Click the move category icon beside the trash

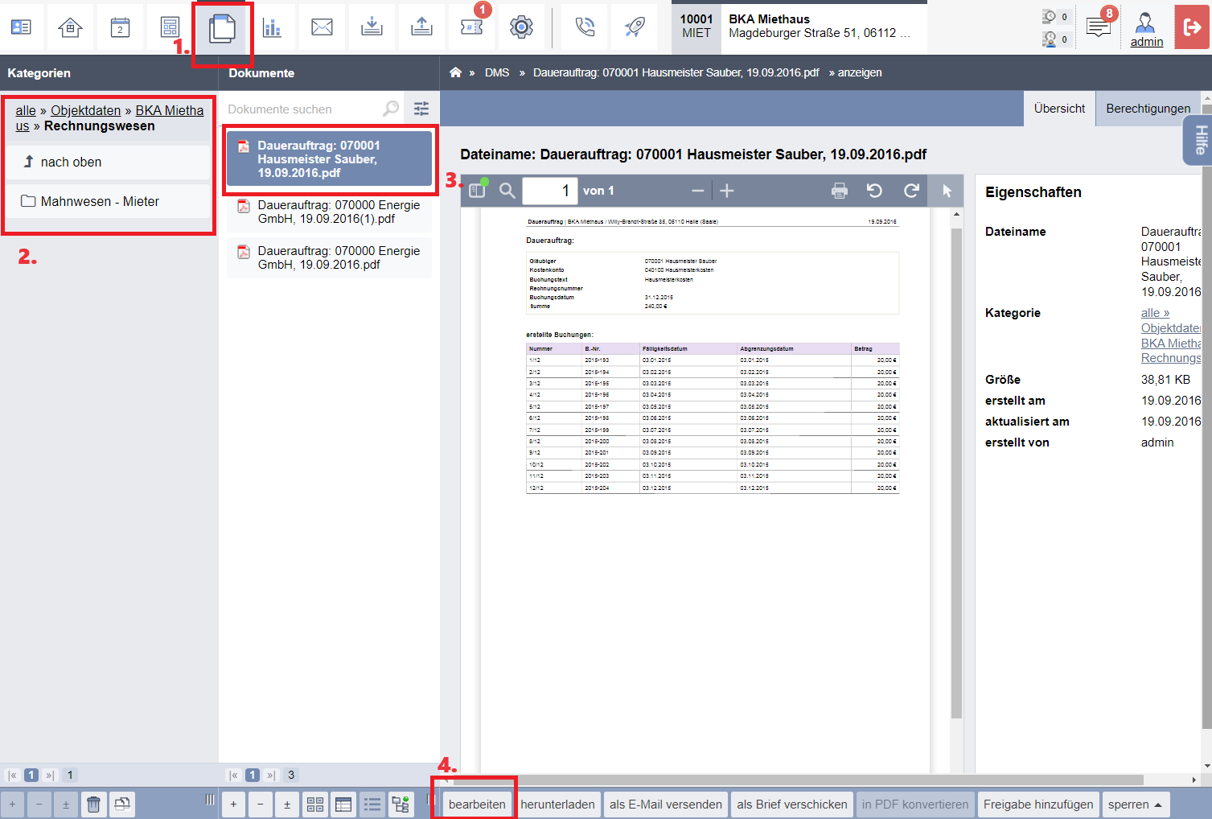(x=121, y=805)
